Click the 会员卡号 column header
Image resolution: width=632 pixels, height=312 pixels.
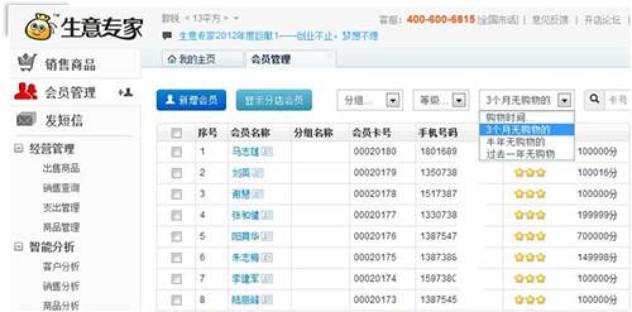pyautogui.click(x=372, y=133)
